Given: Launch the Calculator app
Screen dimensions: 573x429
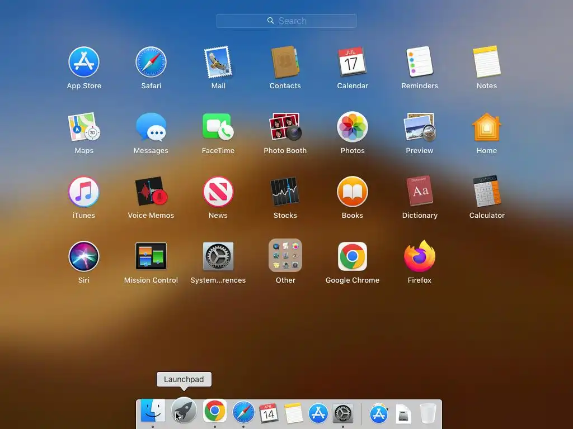Looking at the screenshot, I should pos(487,192).
